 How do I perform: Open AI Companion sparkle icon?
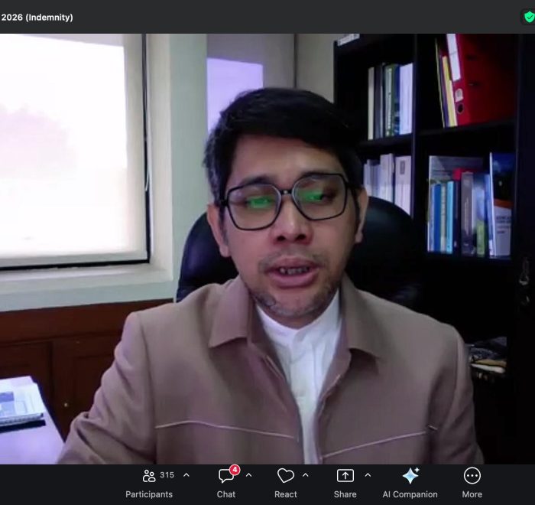(410, 476)
